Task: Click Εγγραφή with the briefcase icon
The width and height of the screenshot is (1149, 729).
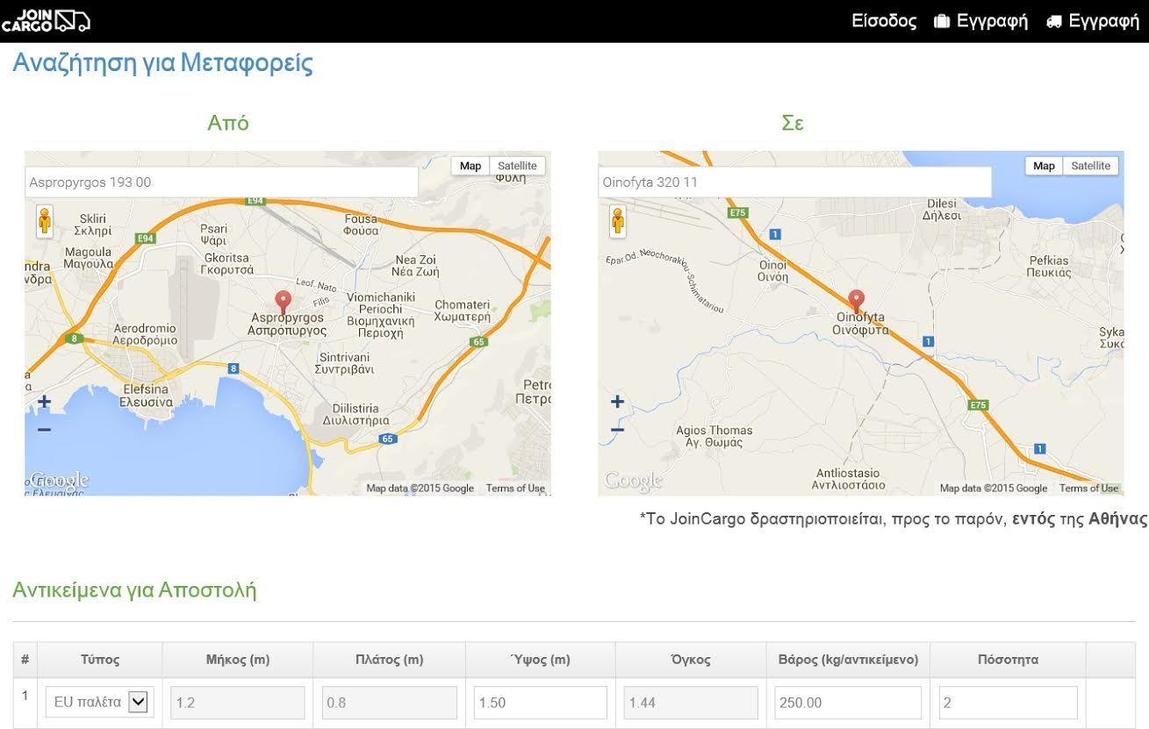Action: [981, 21]
